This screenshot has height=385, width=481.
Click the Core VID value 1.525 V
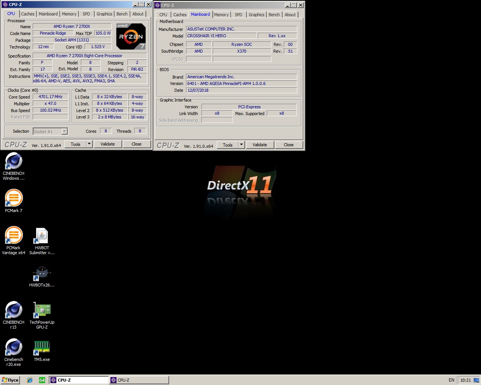98,47
